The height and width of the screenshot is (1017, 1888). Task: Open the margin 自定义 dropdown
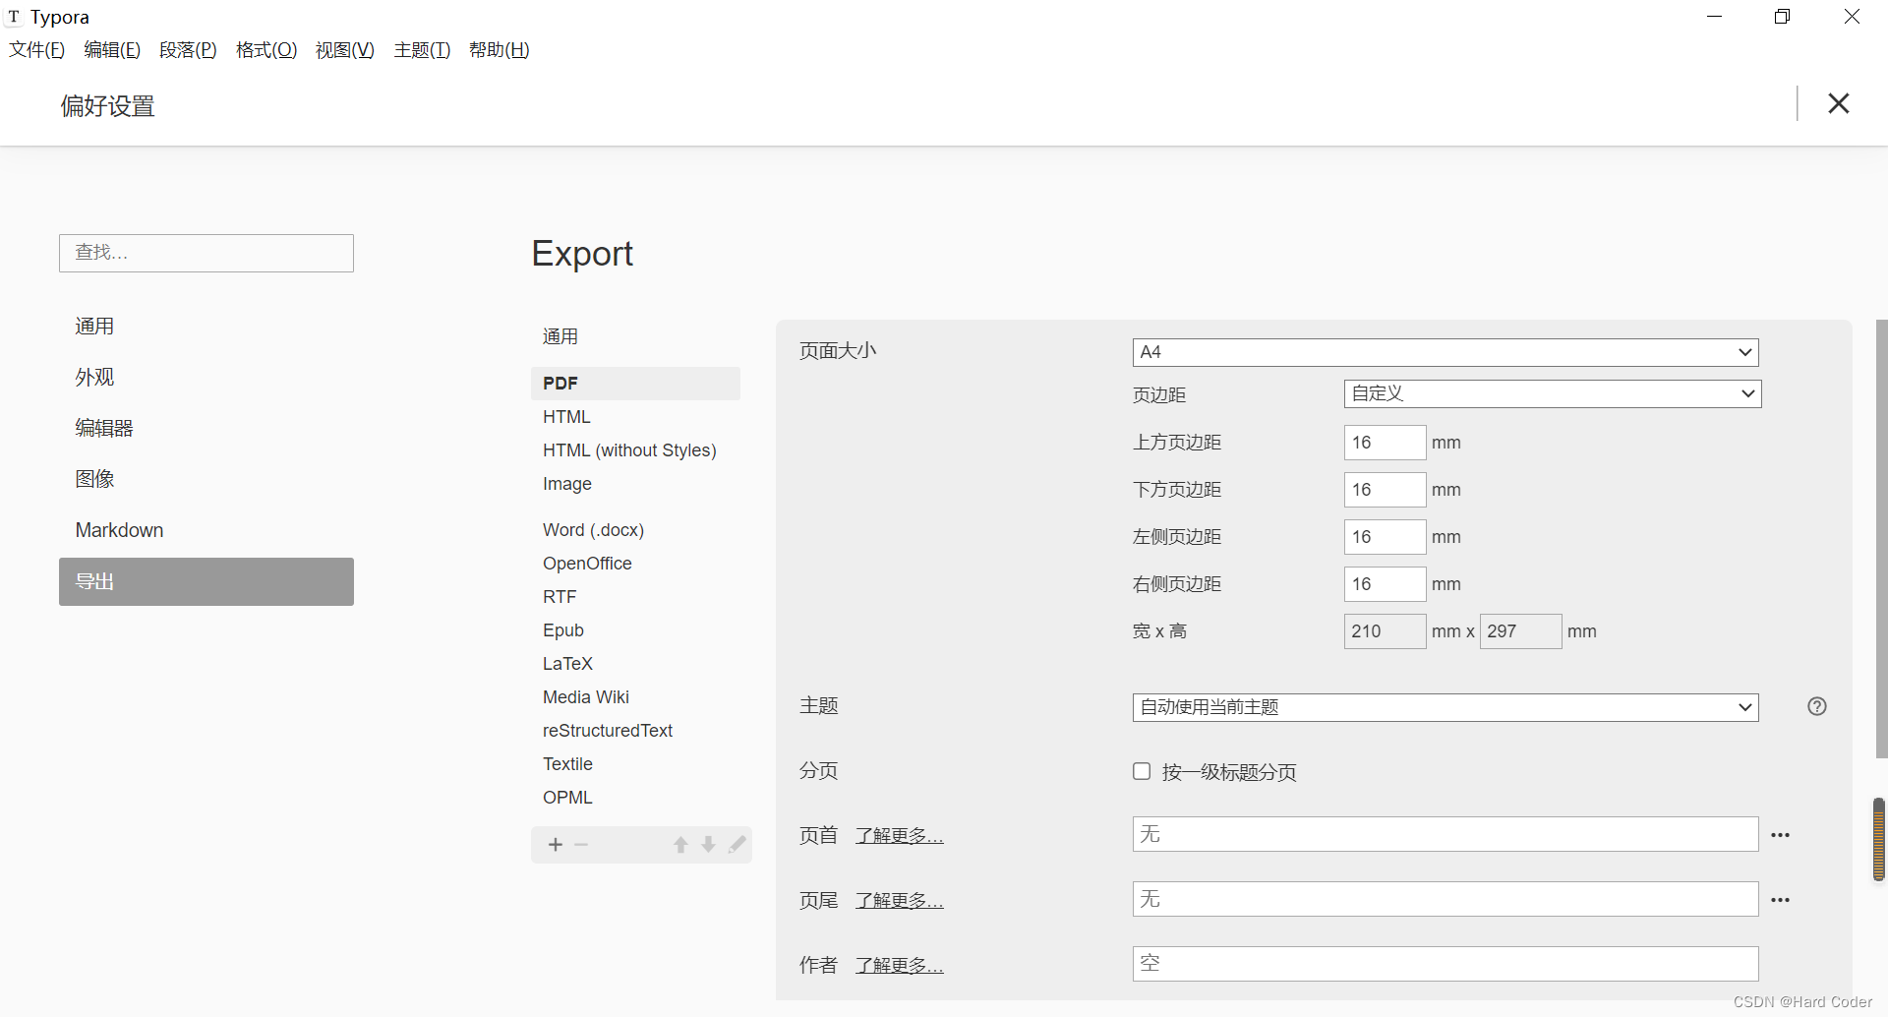[x=1553, y=393]
